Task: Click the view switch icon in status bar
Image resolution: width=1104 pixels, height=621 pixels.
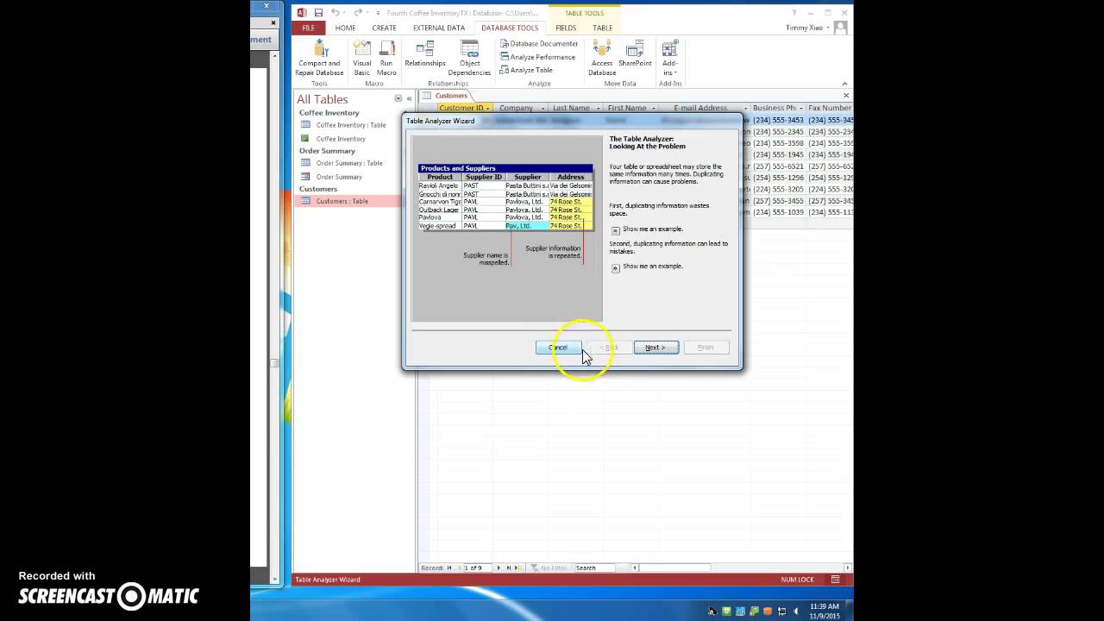Action: tap(835, 580)
